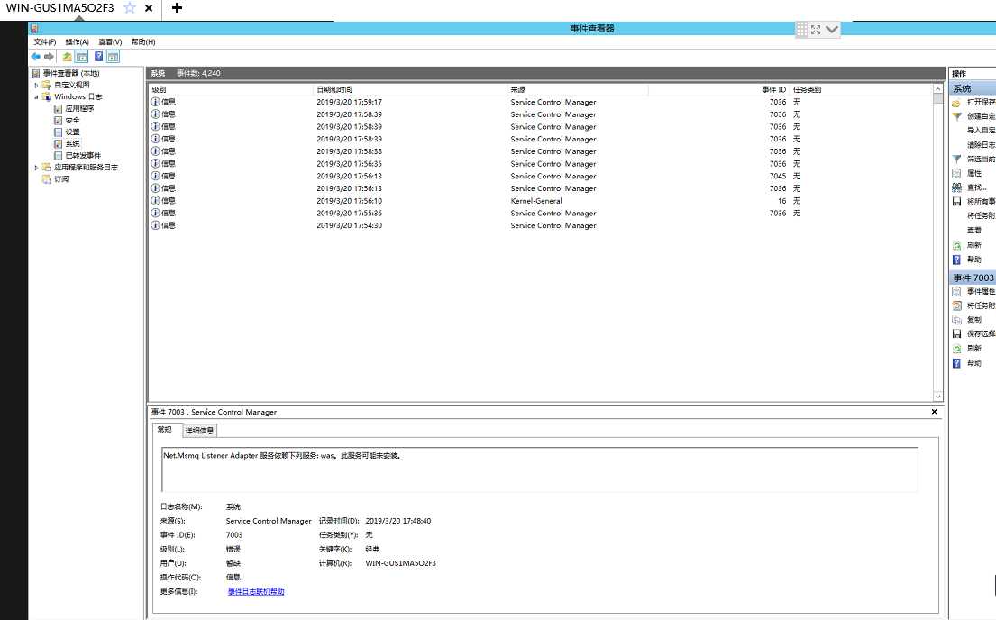Image resolution: width=996 pixels, height=620 pixels.
Task: Click the info icon of the 17:59:17 event
Action: [x=156, y=102]
